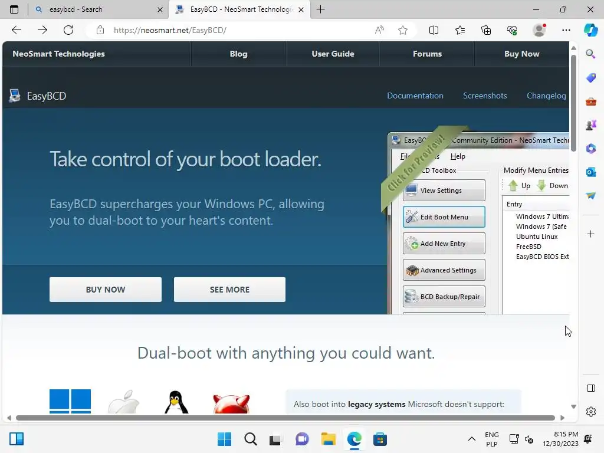Click the EasyBCD logo heading

click(x=38, y=96)
